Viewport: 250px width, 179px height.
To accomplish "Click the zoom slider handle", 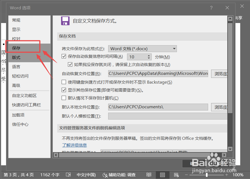I will point(207,175).
